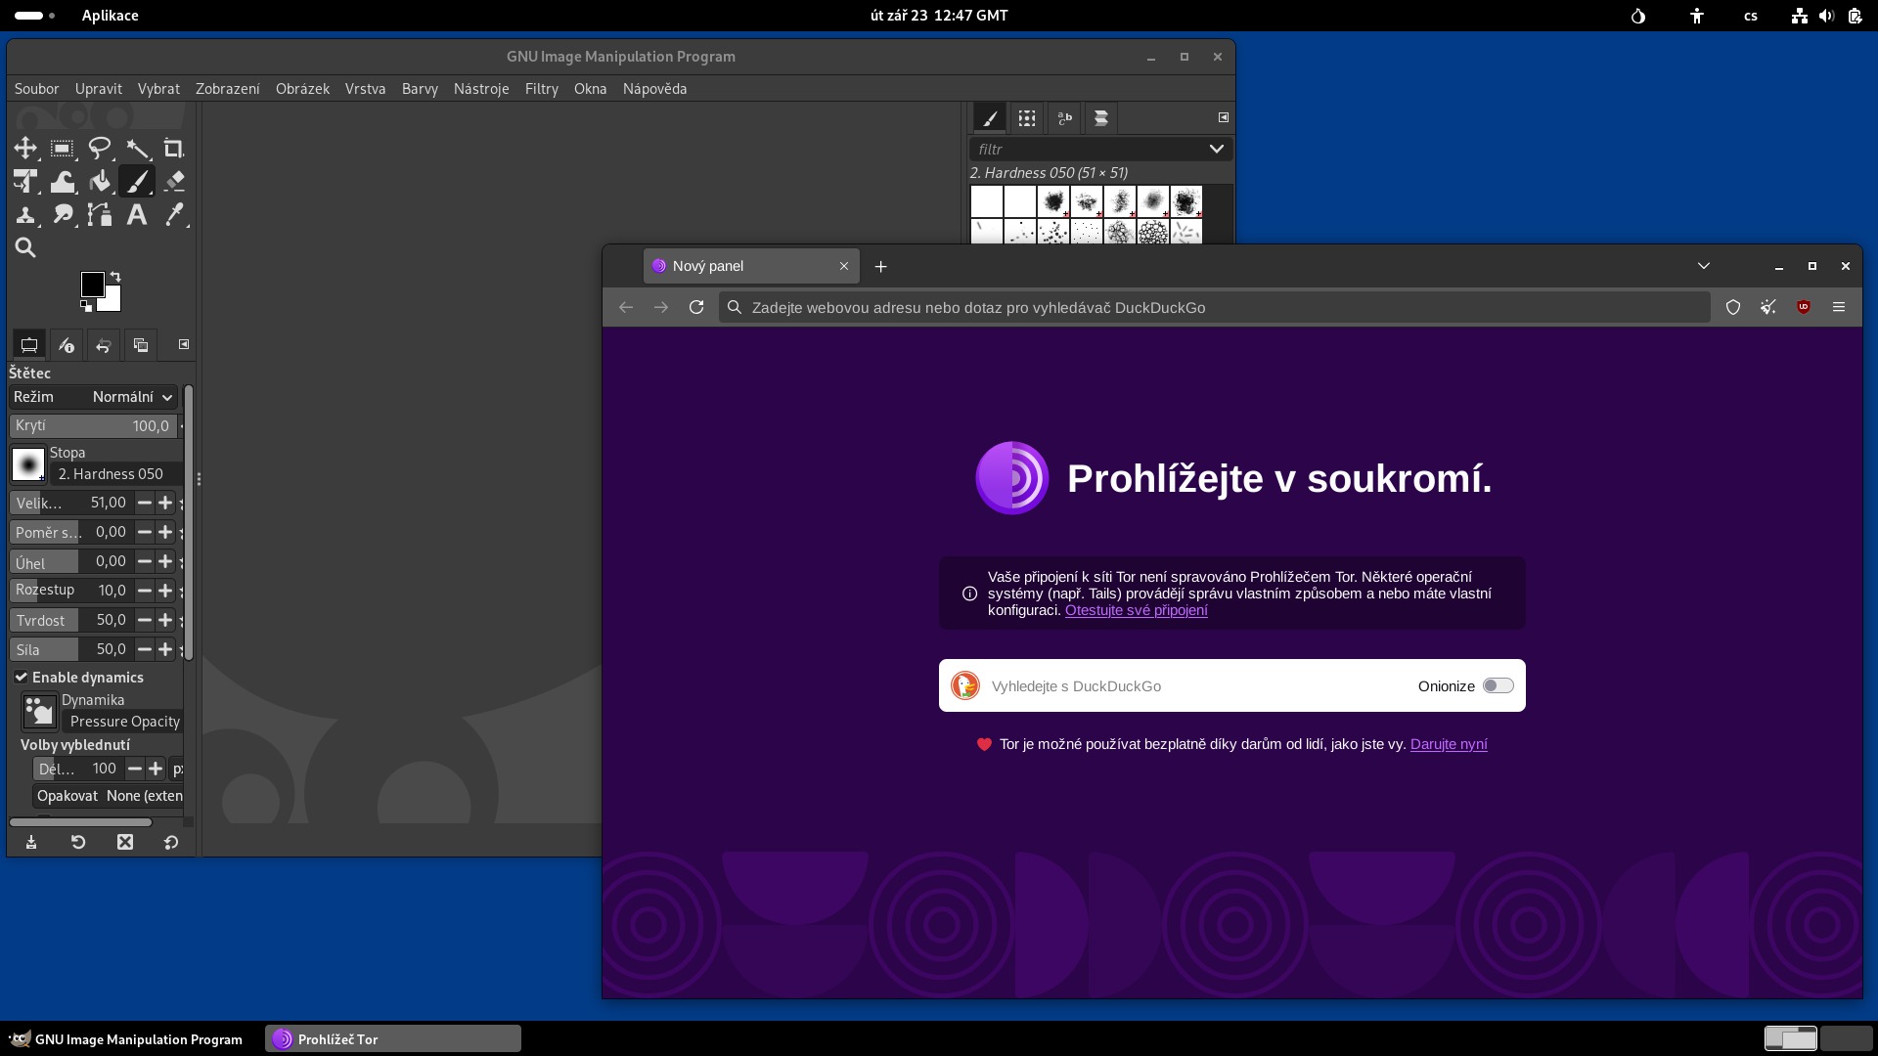
Task: Open the Filtry menu
Action: [541, 88]
